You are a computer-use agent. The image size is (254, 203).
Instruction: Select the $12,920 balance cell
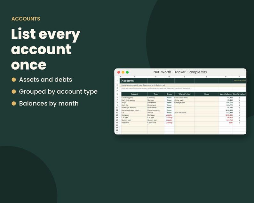pyautogui.click(x=226, y=113)
